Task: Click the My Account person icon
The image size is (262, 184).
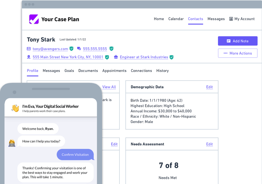Action: (231, 19)
